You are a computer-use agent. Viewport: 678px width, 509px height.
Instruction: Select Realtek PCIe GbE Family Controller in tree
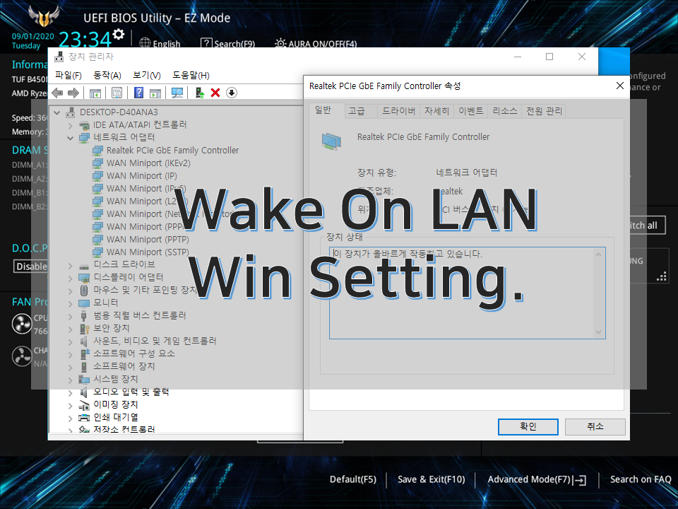coord(172,150)
